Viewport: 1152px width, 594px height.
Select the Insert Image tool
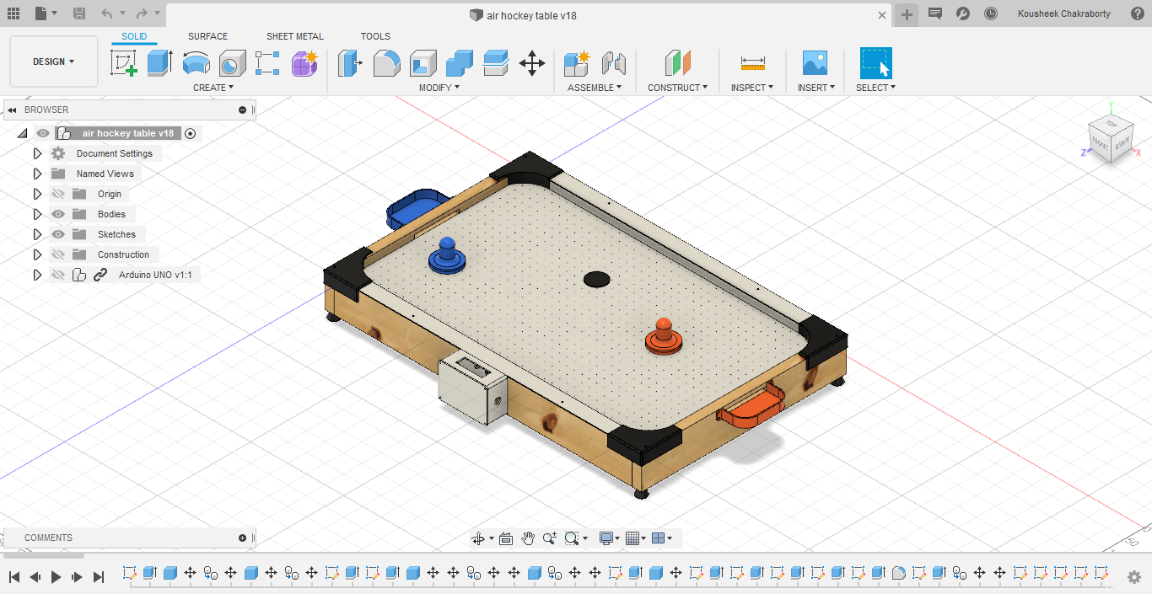tap(815, 63)
